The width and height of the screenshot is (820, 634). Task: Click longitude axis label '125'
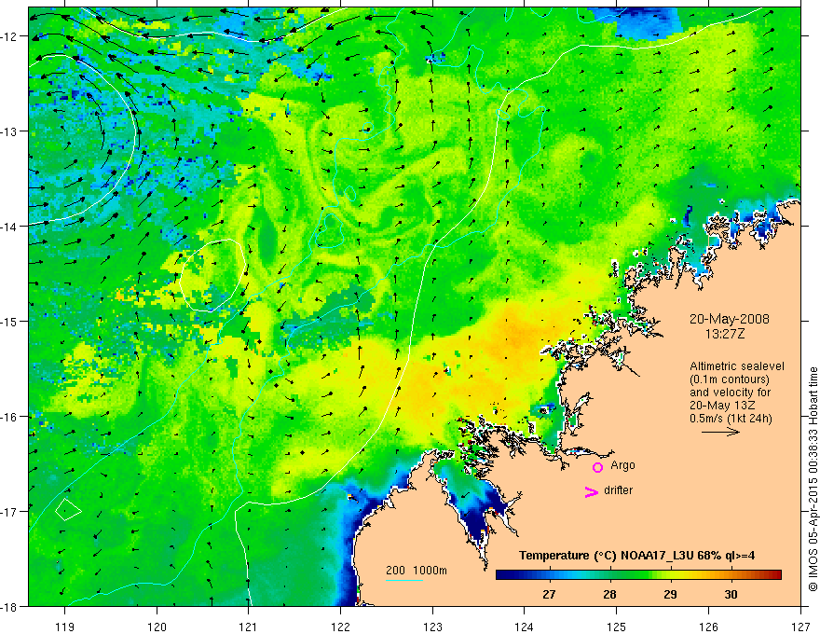coord(617,627)
